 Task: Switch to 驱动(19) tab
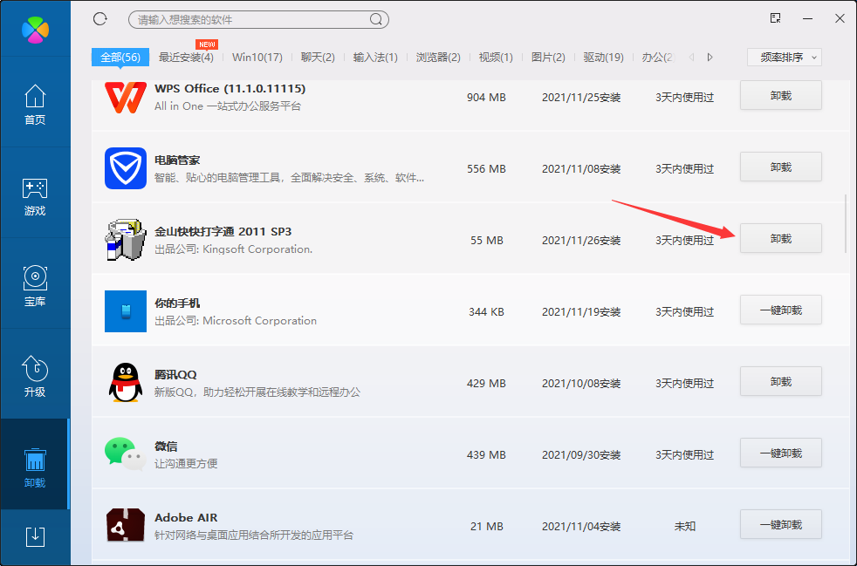[x=603, y=58]
